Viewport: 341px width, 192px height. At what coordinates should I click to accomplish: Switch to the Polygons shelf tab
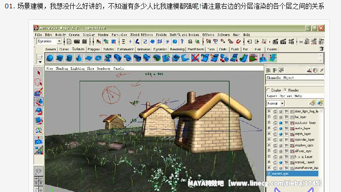[x=94, y=49]
